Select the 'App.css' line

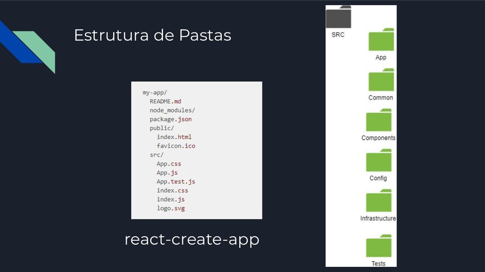[169, 164]
